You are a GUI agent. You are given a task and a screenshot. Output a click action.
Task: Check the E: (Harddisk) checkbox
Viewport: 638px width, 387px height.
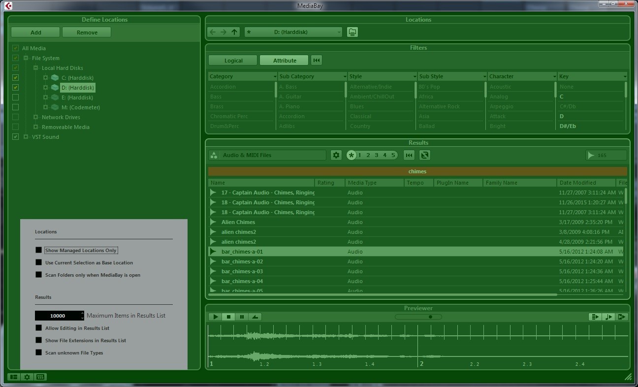[16, 97]
